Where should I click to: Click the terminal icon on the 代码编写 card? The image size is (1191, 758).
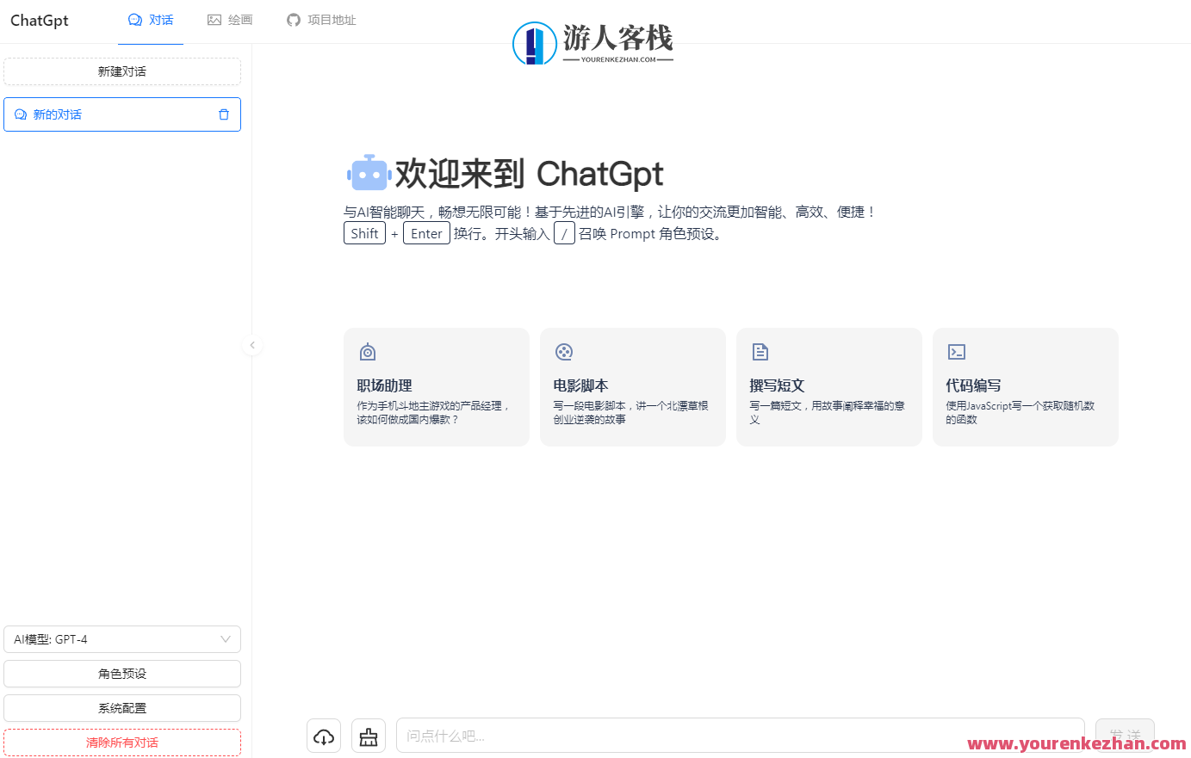(956, 351)
